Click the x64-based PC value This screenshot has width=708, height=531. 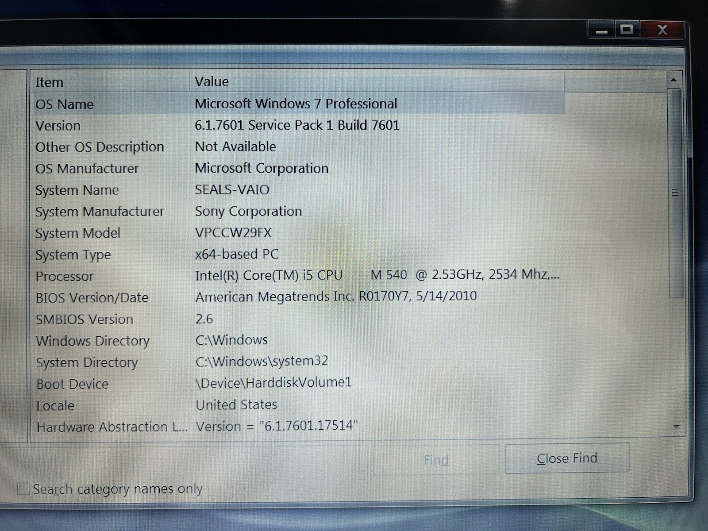coord(237,254)
